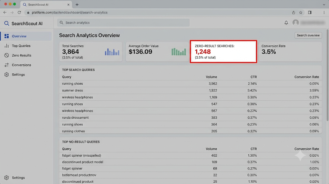Expand the tab list chevron

pyautogui.click(x=324, y=5)
